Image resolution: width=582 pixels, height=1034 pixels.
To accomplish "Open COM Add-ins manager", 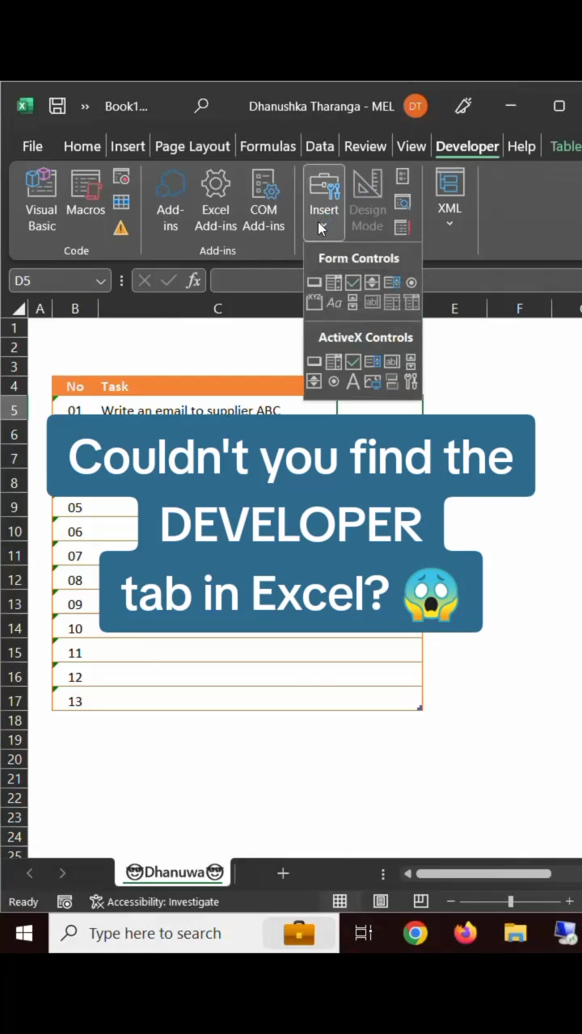I will (x=264, y=201).
